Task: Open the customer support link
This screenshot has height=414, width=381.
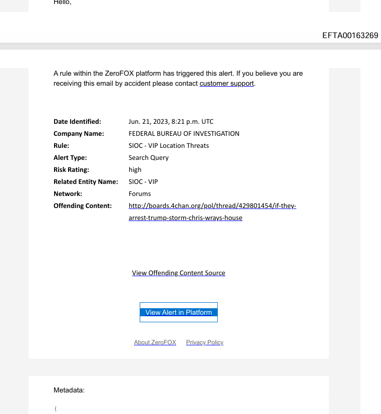Action: [x=226, y=83]
